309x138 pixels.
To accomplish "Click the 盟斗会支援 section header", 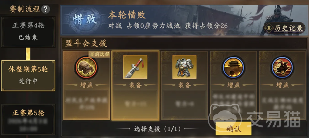I will coord(86,44).
